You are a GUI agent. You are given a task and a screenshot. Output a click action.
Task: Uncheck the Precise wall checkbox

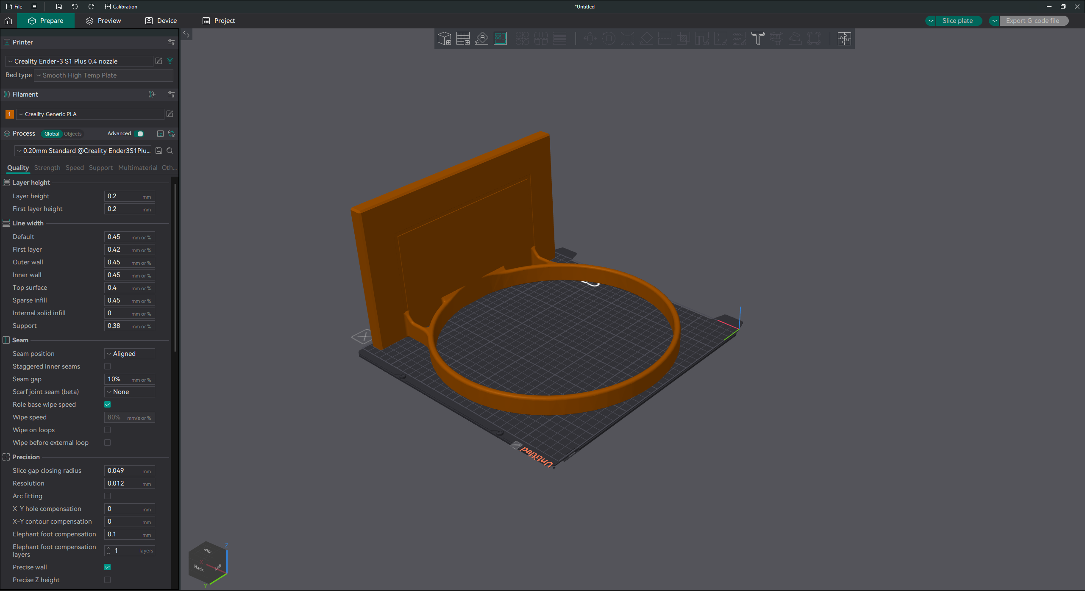108,567
